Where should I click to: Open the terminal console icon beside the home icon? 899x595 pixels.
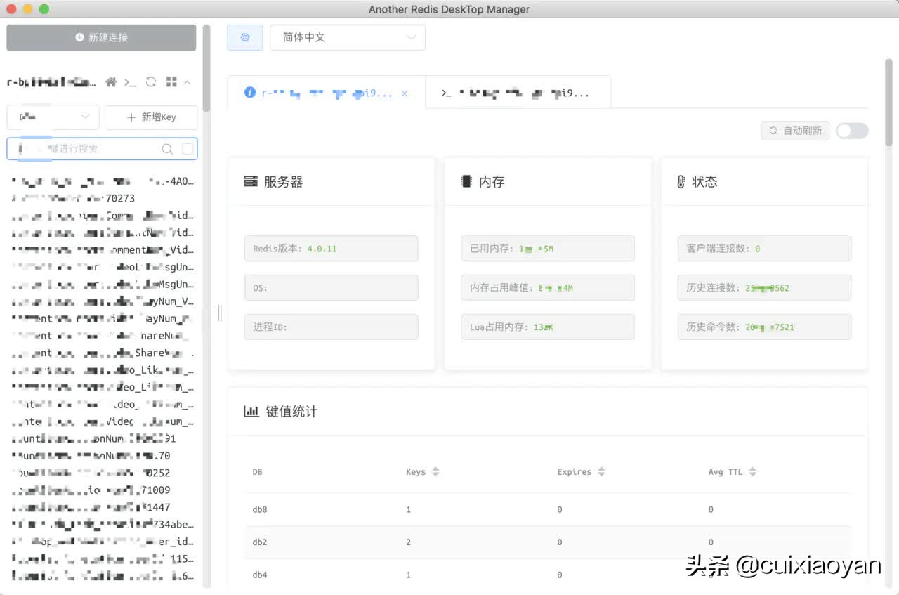click(x=131, y=82)
